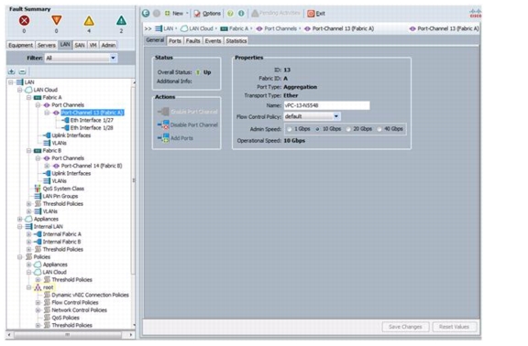Click the Exit toolbar button
Image resolution: width=528 pixels, height=346 pixels.
pyautogui.click(x=316, y=14)
